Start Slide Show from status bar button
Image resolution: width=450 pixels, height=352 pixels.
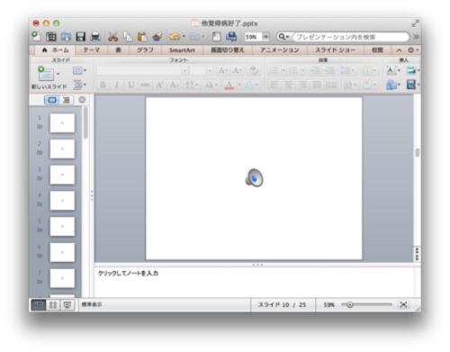click(67, 305)
